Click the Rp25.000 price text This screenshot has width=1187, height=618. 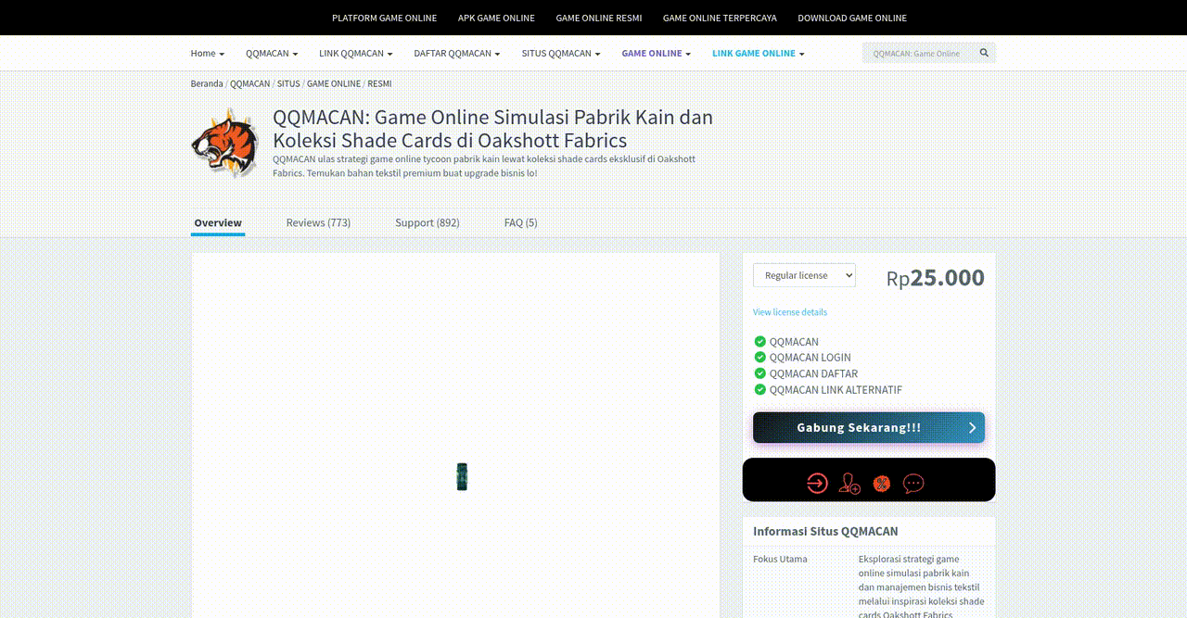tap(936, 277)
